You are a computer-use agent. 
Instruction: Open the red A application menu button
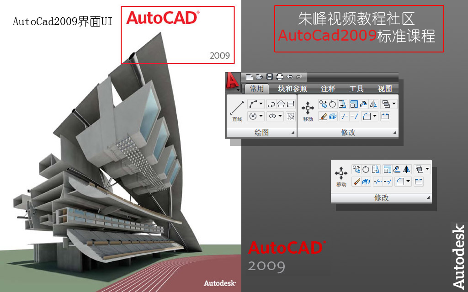[x=233, y=82]
